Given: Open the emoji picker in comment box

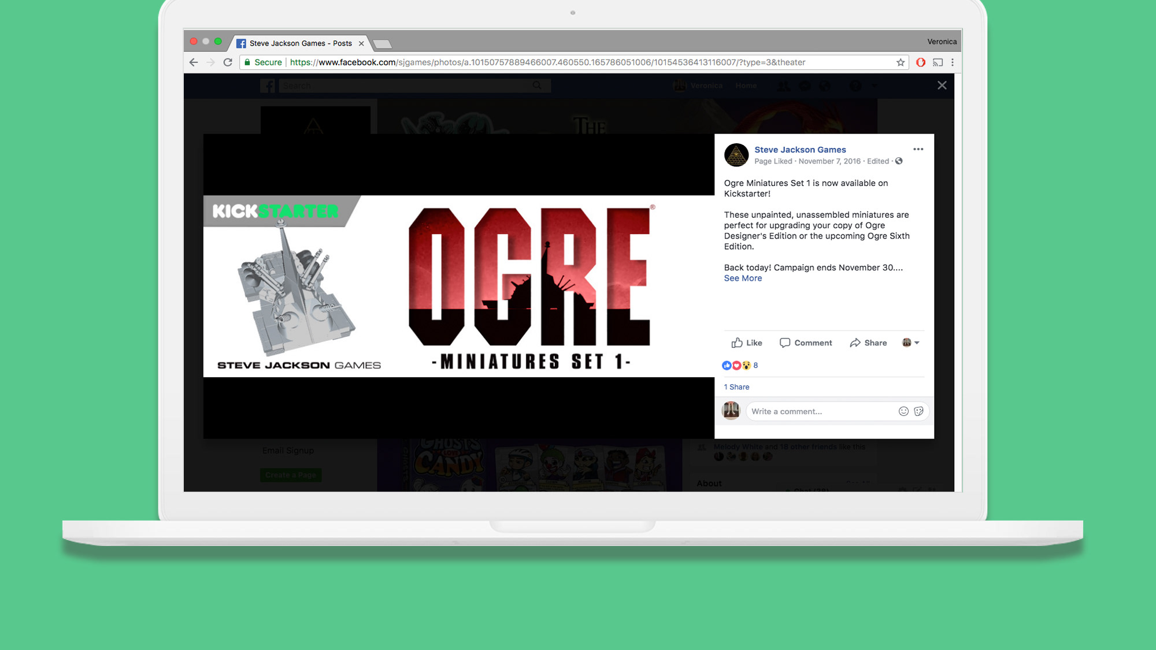Looking at the screenshot, I should click(903, 411).
